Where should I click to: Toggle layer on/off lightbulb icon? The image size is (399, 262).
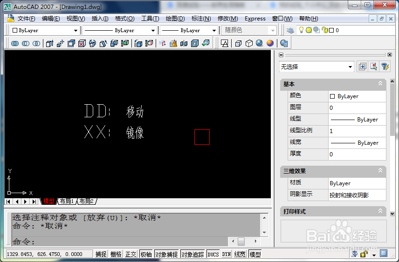(301, 30)
